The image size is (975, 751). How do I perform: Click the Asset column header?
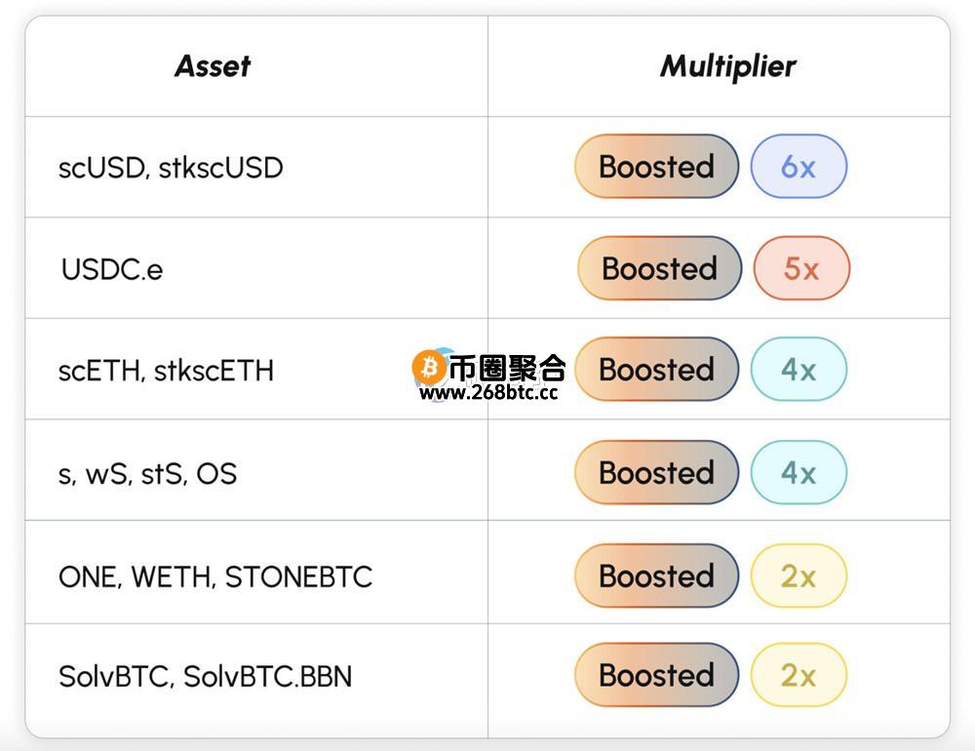pyautogui.click(x=213, y=66)
